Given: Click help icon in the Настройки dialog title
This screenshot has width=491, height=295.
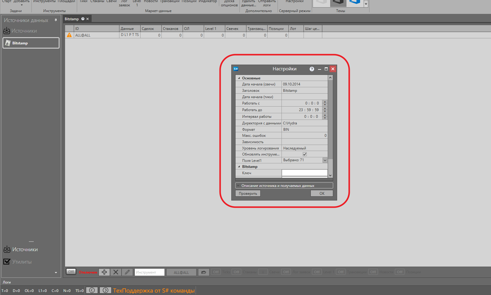Looking at the screenshot, I should pos(312,69).
